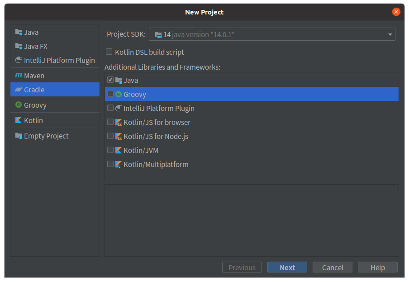The height and width of the screenshot is (282, 409).
Task: Click 'IntelliJ Platform Plugin' label in sidebar
Action: (59, 61)
